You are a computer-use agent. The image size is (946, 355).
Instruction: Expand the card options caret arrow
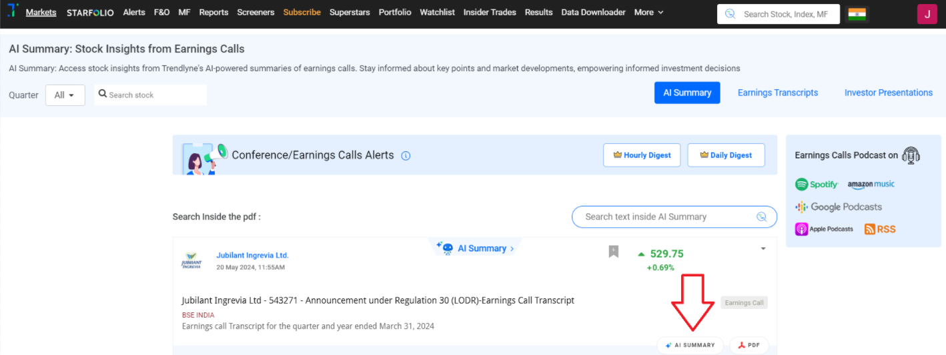(x=763, y=249)
